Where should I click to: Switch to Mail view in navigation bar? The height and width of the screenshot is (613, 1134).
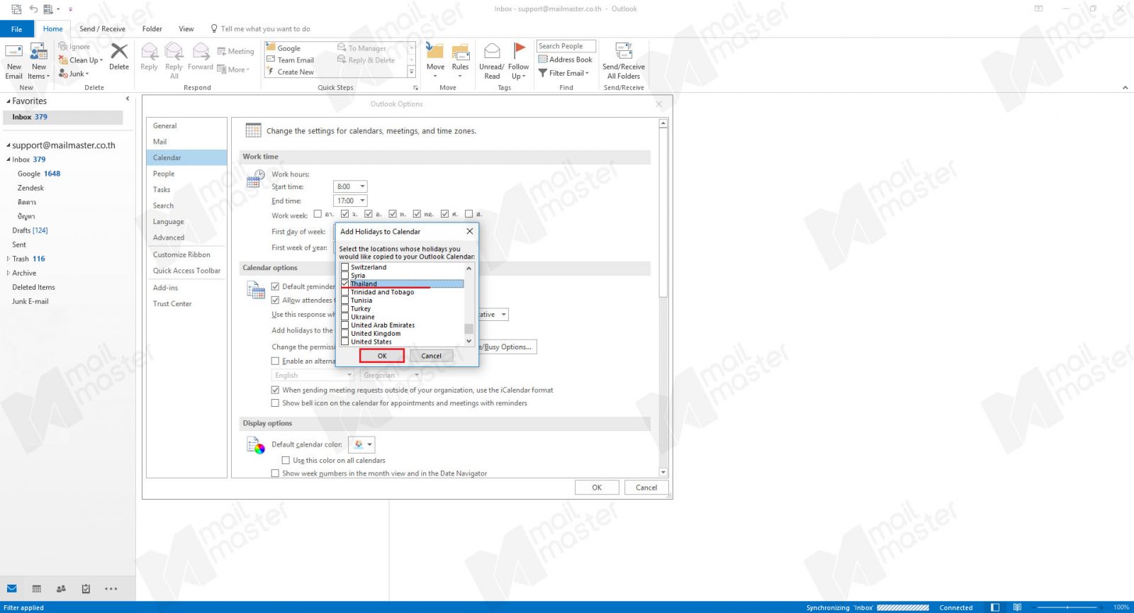[12, 588]
